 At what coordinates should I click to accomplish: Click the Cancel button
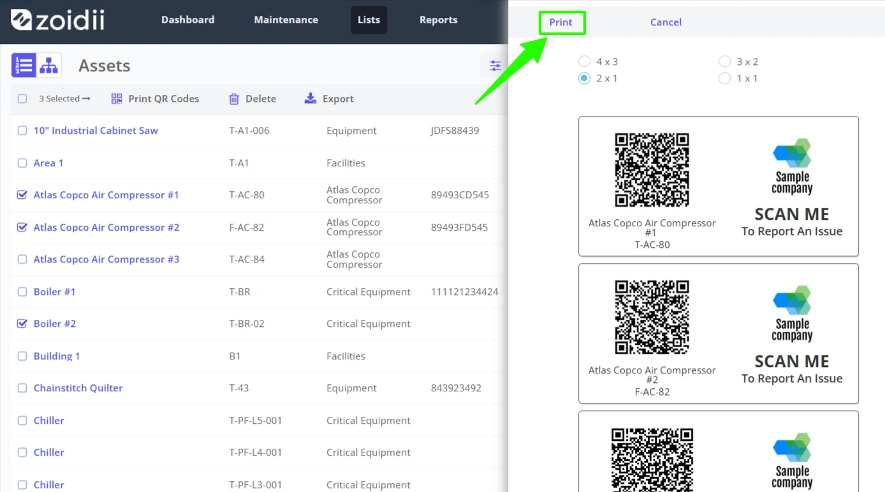666,22
